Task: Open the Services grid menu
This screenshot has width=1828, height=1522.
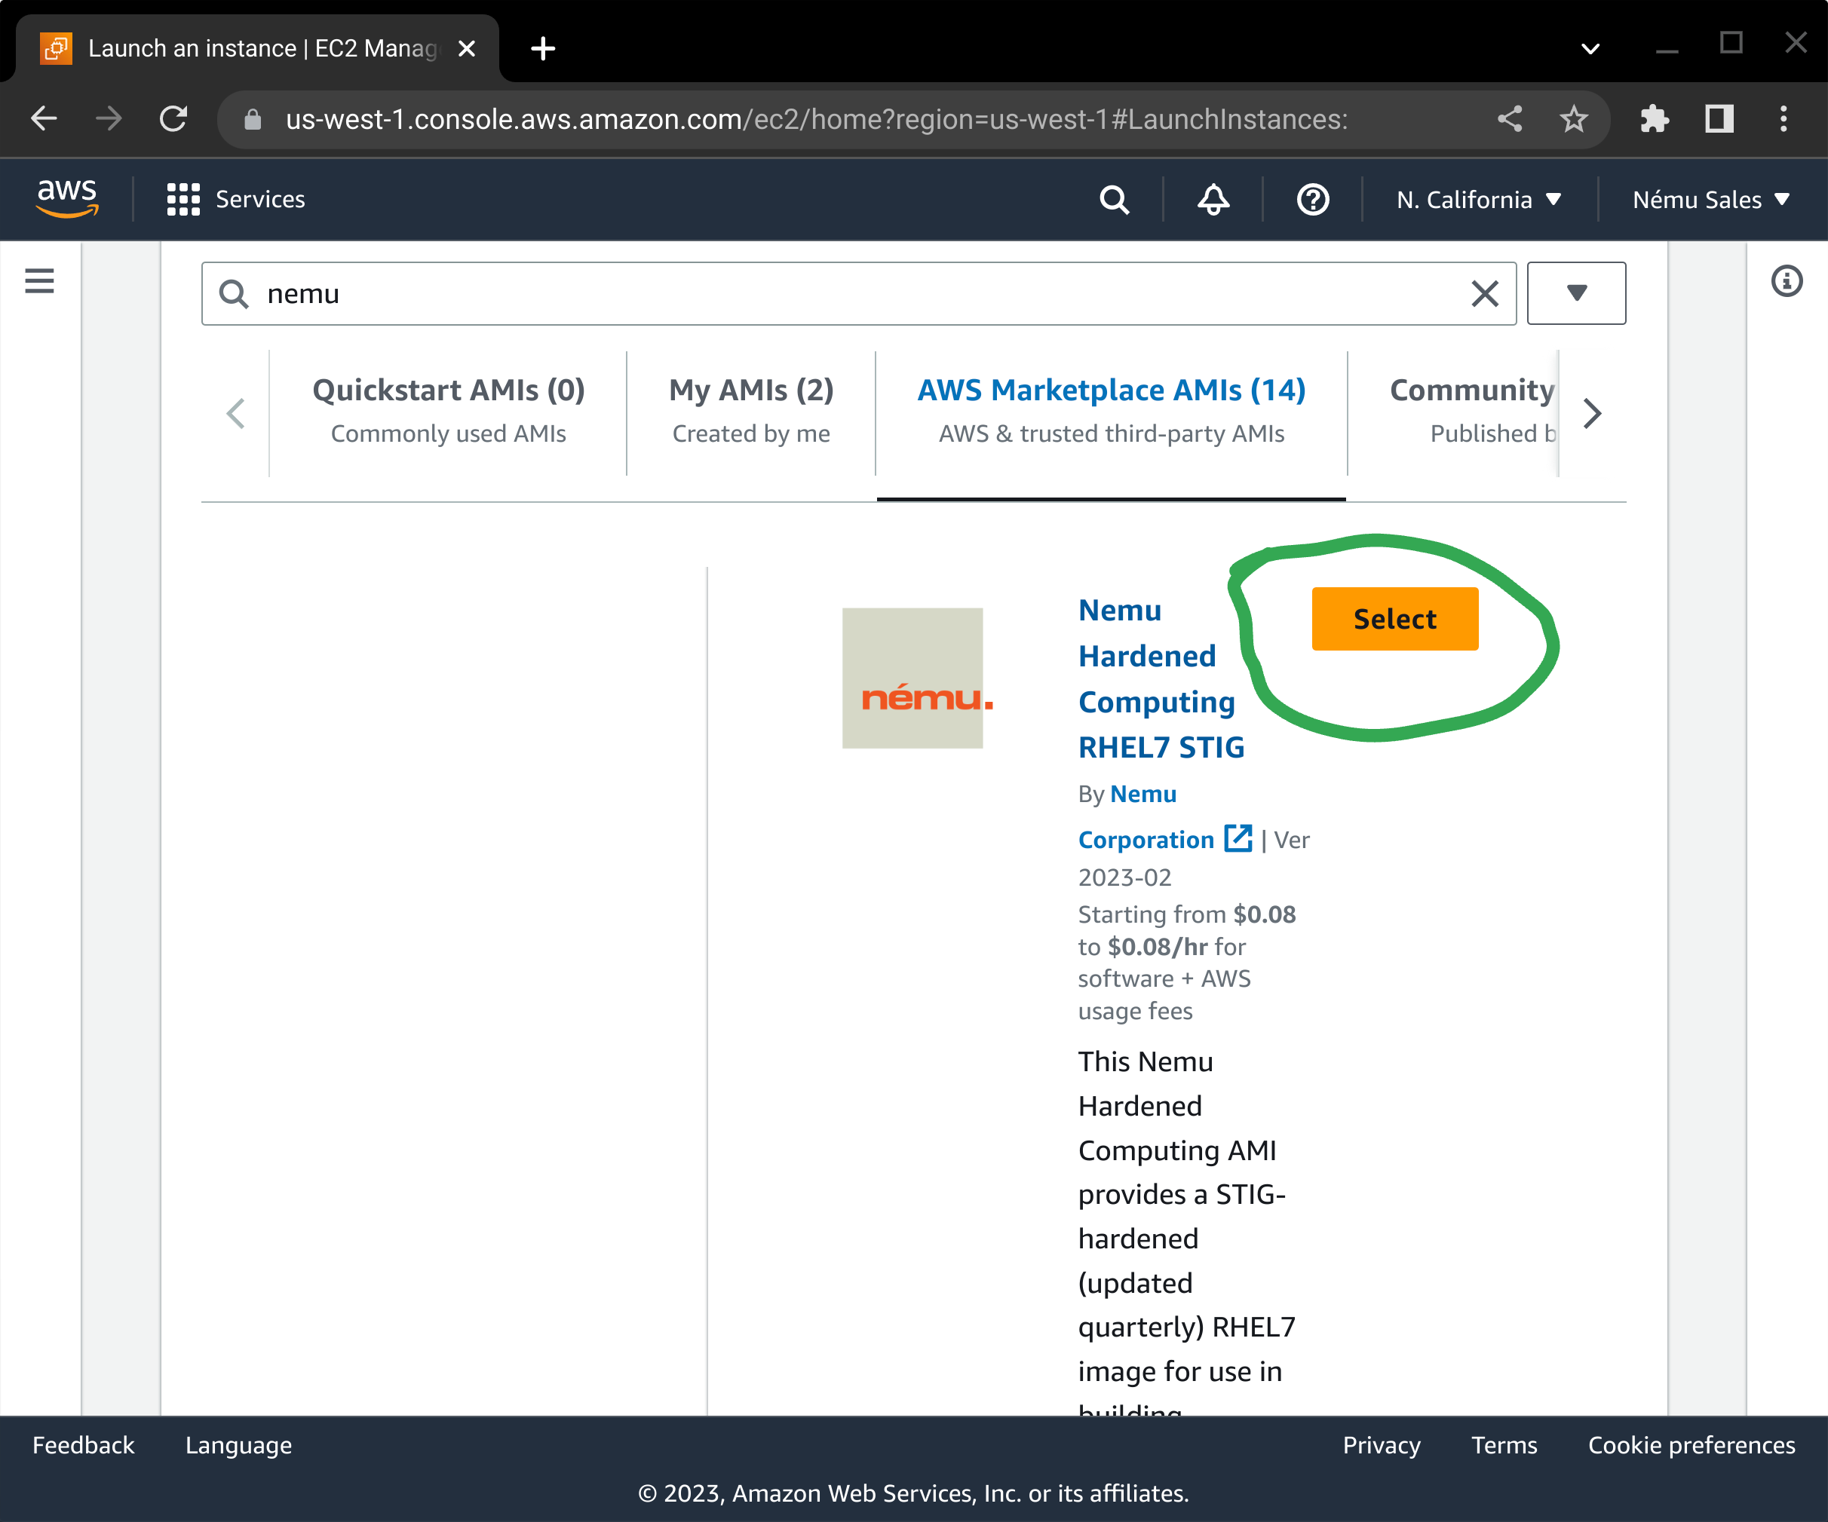Action: click(x=182, y=199)
